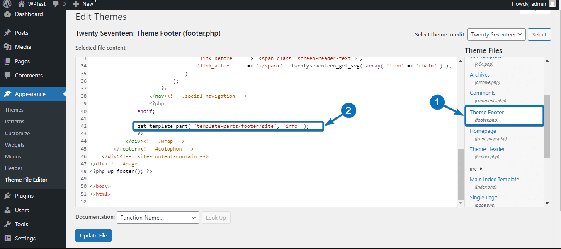561x249 pixels.
Task: Click the Appearance paintbrush icon
Action: tap(7, 94)
